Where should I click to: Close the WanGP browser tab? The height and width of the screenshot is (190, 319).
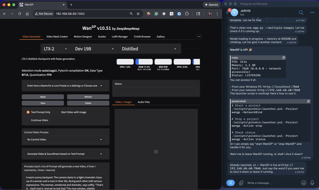point(64,5)
